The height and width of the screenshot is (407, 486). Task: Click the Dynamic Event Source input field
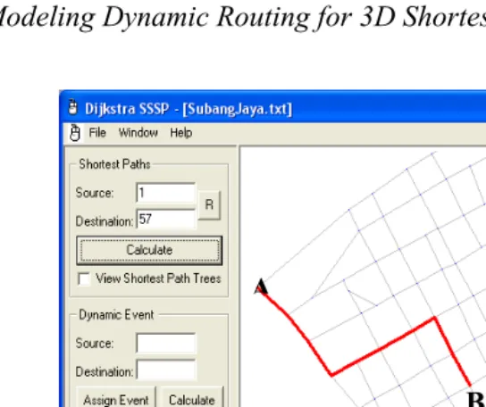(166, 344)
